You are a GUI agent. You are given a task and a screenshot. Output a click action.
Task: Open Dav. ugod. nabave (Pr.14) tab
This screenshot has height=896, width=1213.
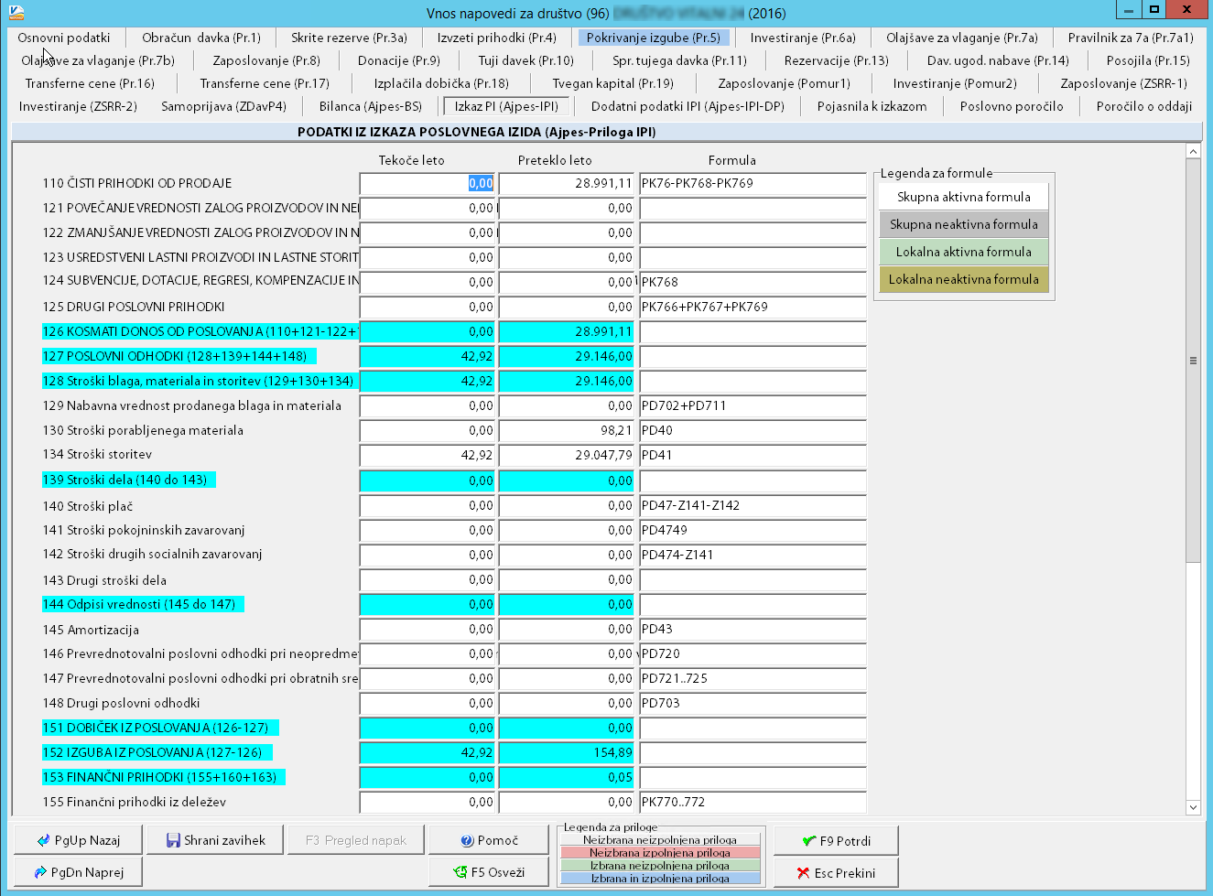998,60
